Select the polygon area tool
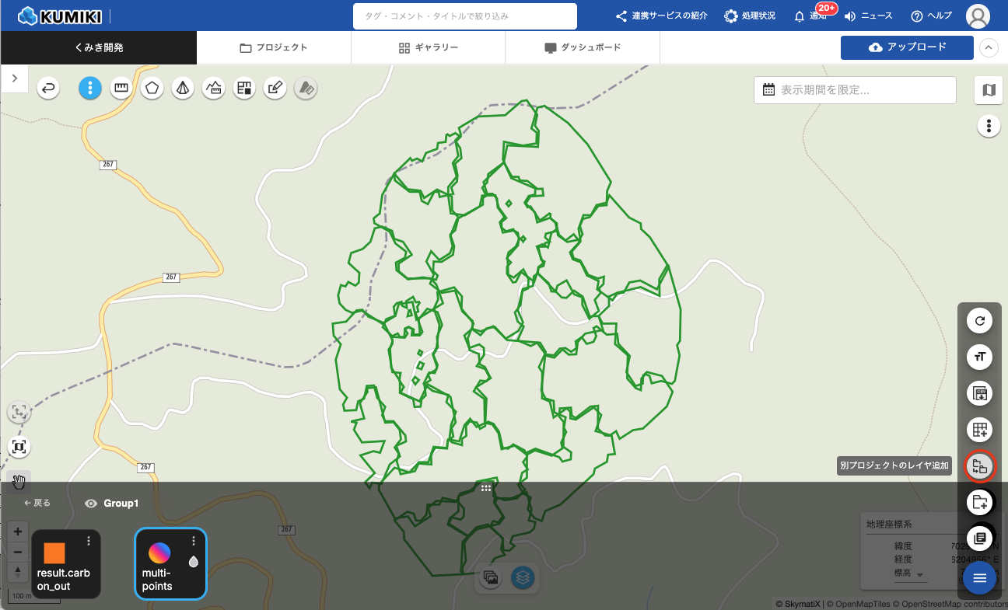Image resolution: width=1008 pixels, height=610 pixels. pyautogui.click(x=152, y=89)
